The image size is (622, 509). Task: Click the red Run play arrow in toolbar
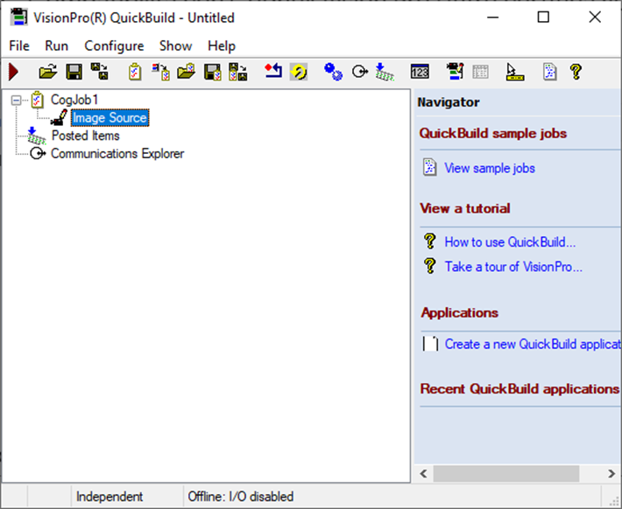(14, 72)
